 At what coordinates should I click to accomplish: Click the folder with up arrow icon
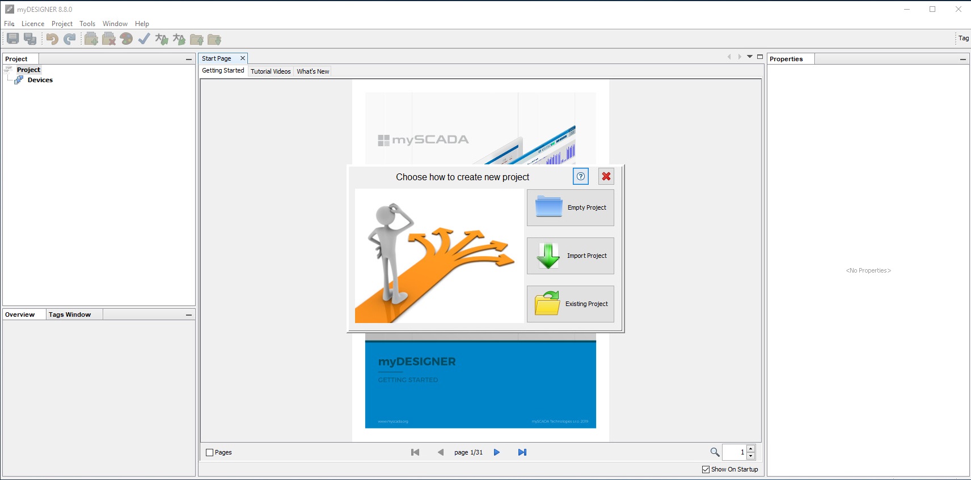pyautogui.click(x=197, y=39)
